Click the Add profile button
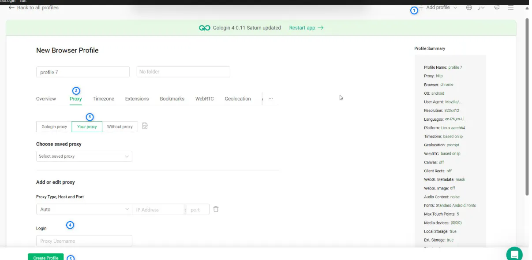Screen dimensions: 532x260 435,7
